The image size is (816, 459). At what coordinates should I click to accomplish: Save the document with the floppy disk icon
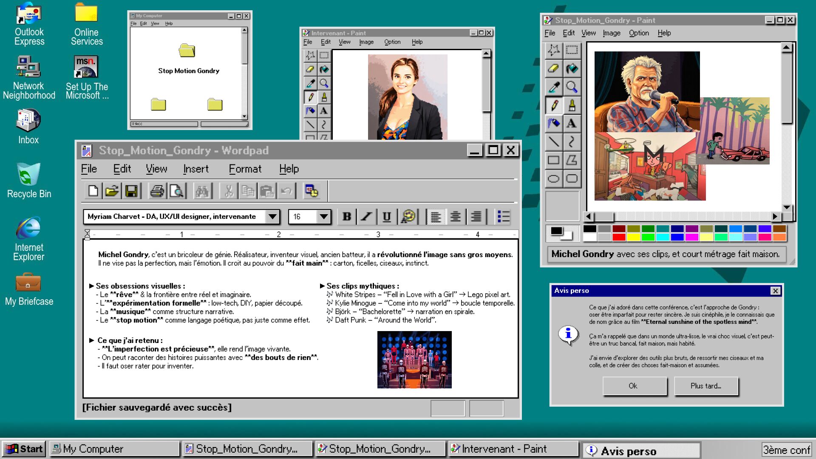131,191
